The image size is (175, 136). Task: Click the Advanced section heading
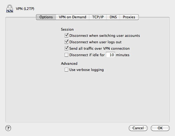(x=69, y=63)
